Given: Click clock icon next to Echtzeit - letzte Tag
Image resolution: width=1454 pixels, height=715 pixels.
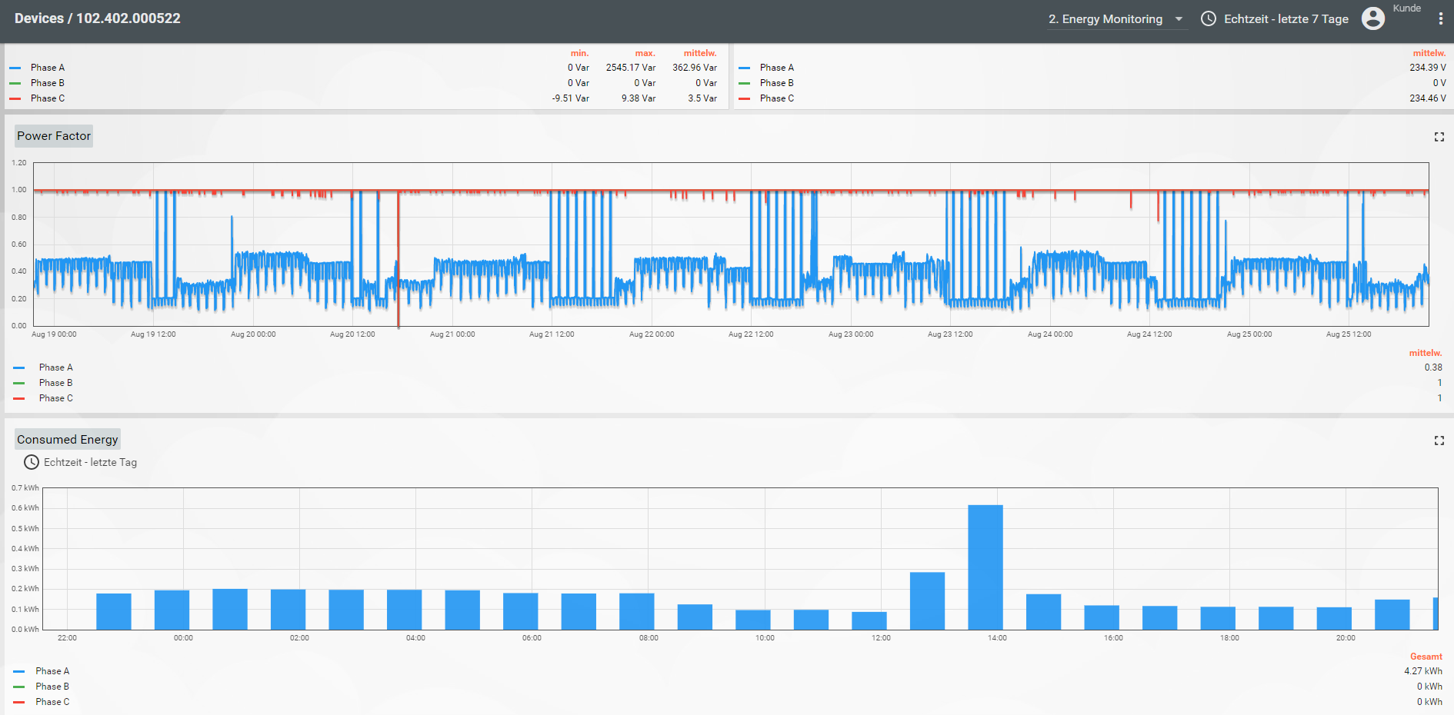Looking at the screenshot, I should (32, 462).
